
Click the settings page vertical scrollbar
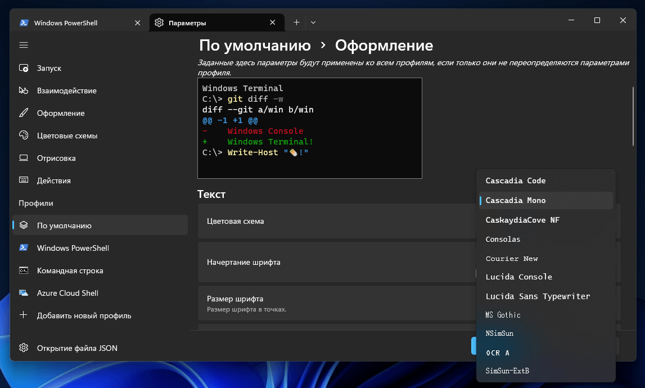633,116
